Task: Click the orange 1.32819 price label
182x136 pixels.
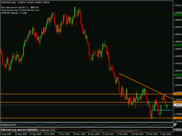Action: [178, 118]
